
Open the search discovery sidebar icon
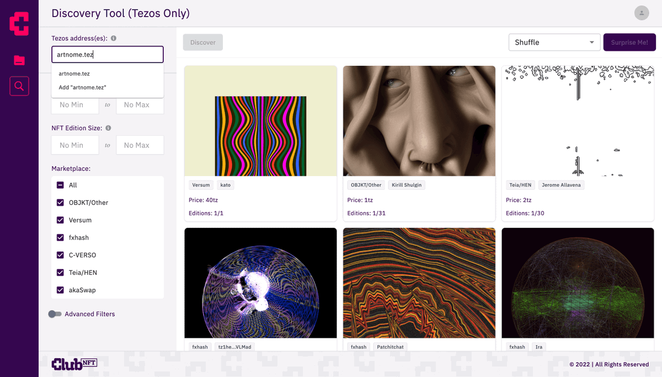[x=19, y=86]
